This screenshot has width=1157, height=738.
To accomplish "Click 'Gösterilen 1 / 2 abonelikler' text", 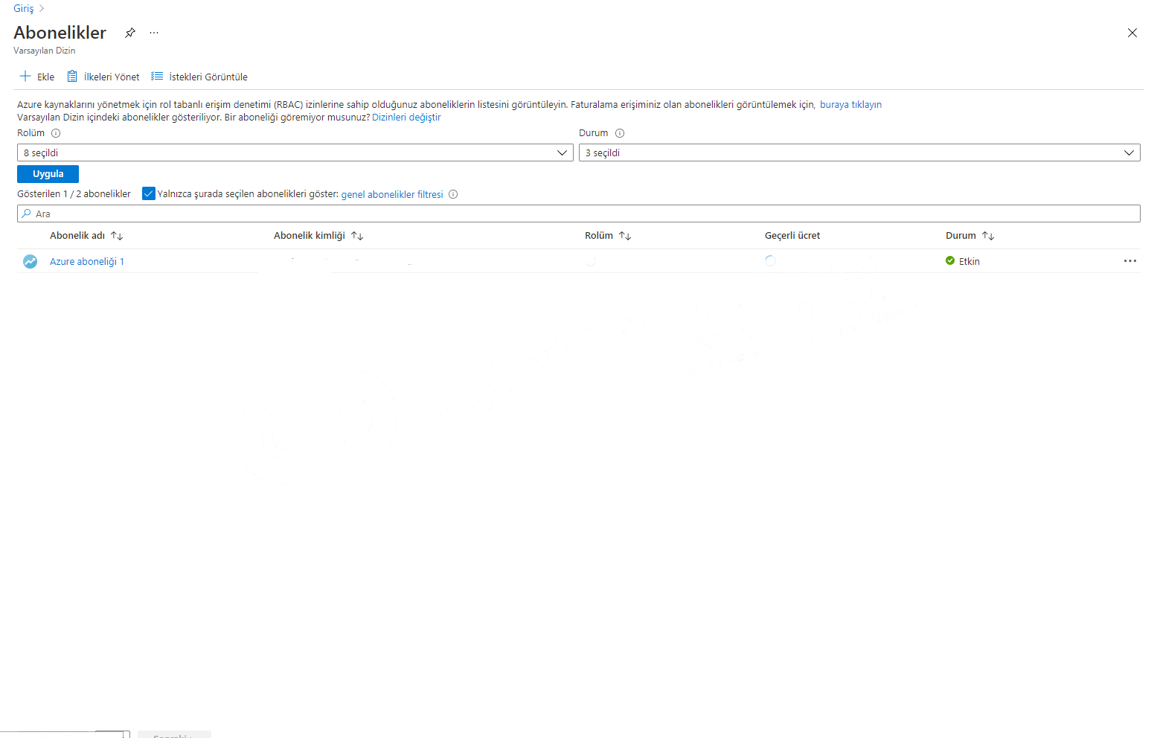I will pyautogui.click(x=74, y=194).
